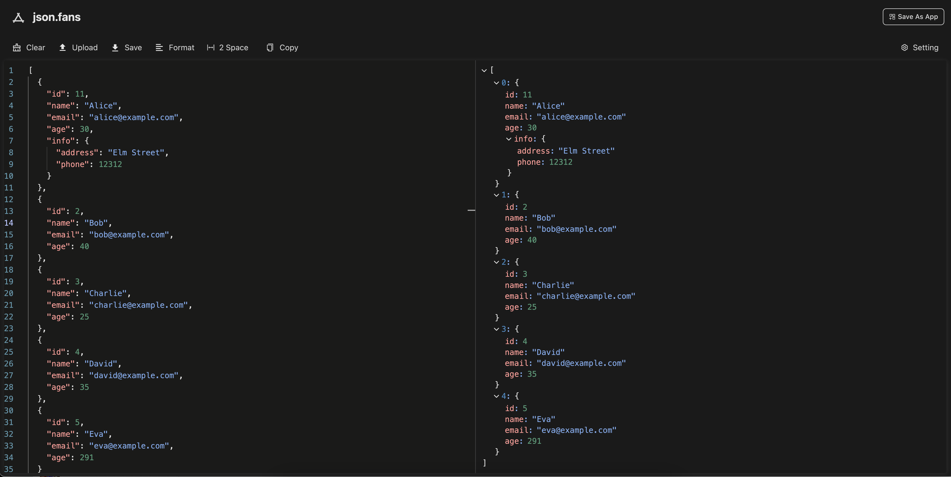Collapse item 3 in tree view
The height and width of the screenshot is (477, 951).
coord(496,330)
